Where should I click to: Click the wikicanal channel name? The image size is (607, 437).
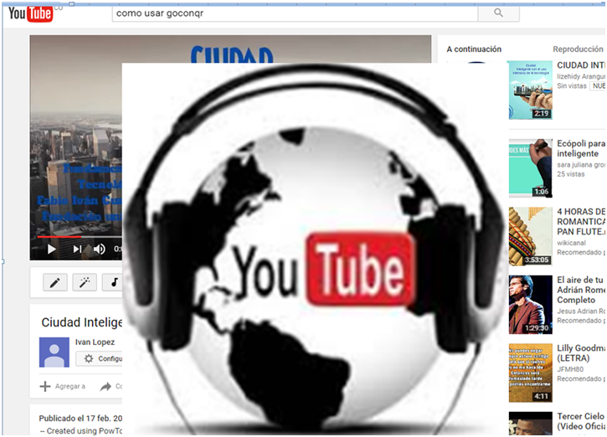(571, 243)
